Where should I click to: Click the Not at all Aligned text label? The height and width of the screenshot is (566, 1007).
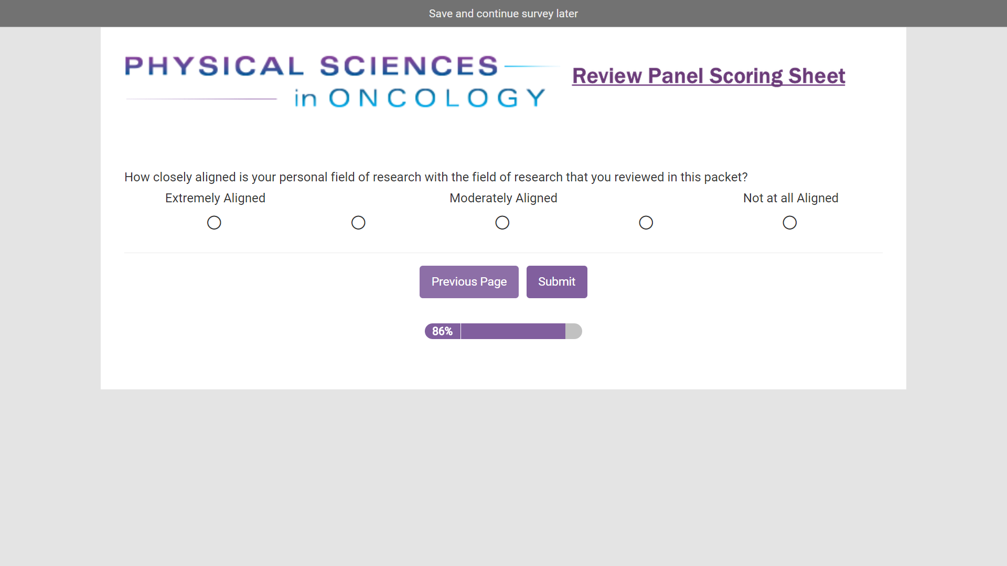[790, 198]
